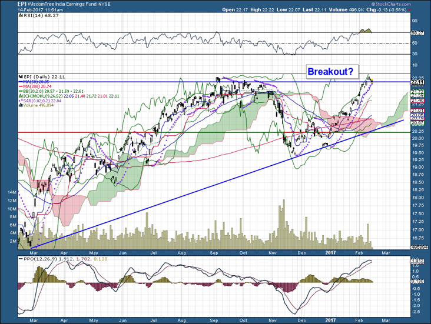Click the Jun label on PPO panel axis

tap(122, 320)
